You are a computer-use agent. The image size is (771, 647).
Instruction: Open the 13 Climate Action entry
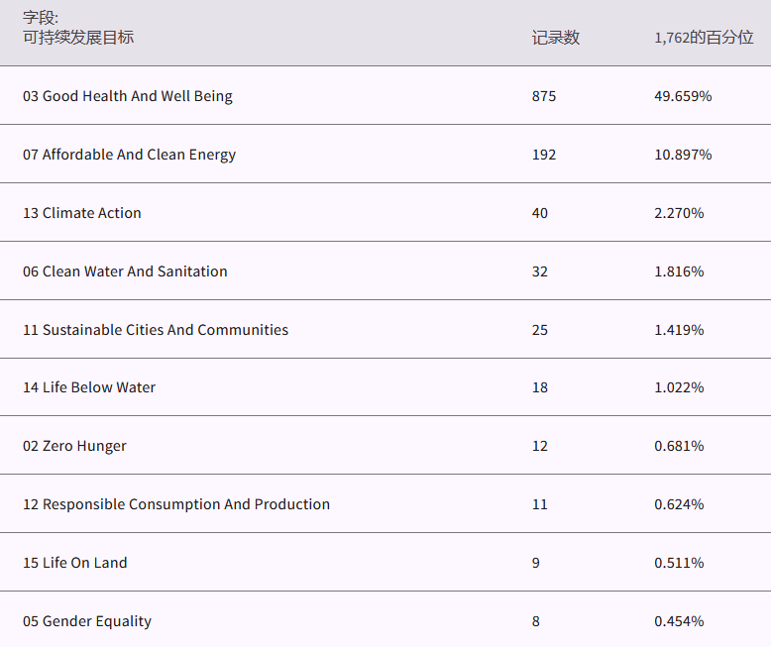pos(82,213)
